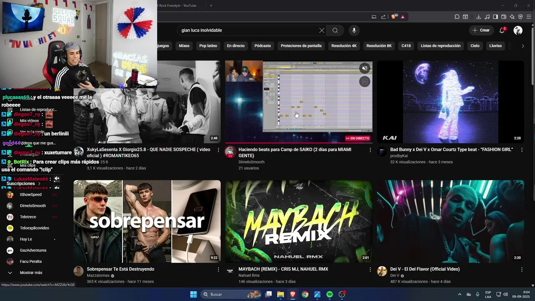This screenshot has width=535, height=301.
Task: Clear the YouTube search box with X
Action: click(x=322, y=31)
